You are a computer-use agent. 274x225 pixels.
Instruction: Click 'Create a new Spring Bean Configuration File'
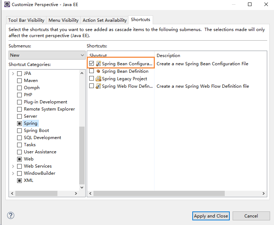click(x=202, y=64)
